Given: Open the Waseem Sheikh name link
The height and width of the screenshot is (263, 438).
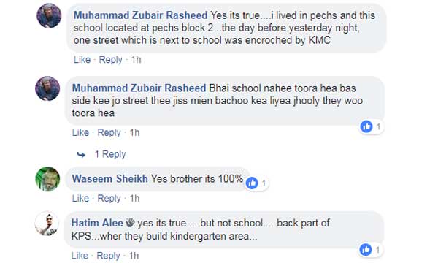Looking at the screenshot, I should click(x=109, y=179).
